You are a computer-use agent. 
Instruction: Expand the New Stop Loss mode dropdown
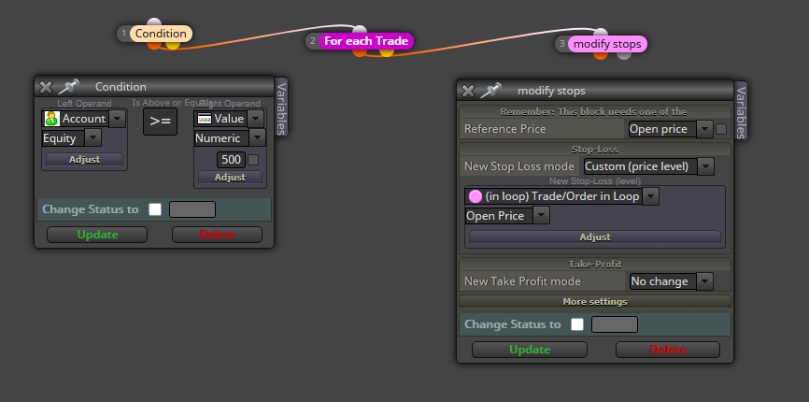click(649, 166)
